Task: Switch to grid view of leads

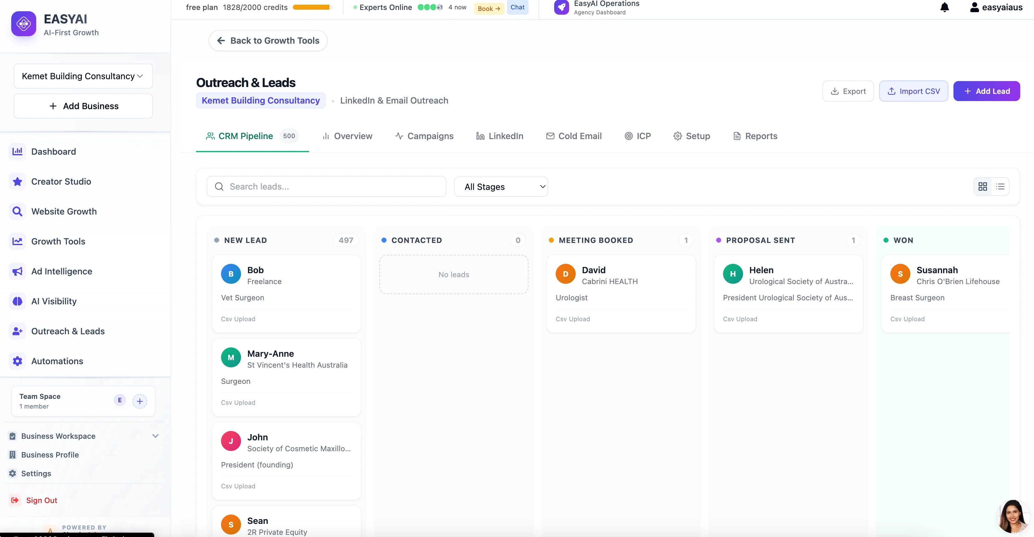Action: coord(982,186)
